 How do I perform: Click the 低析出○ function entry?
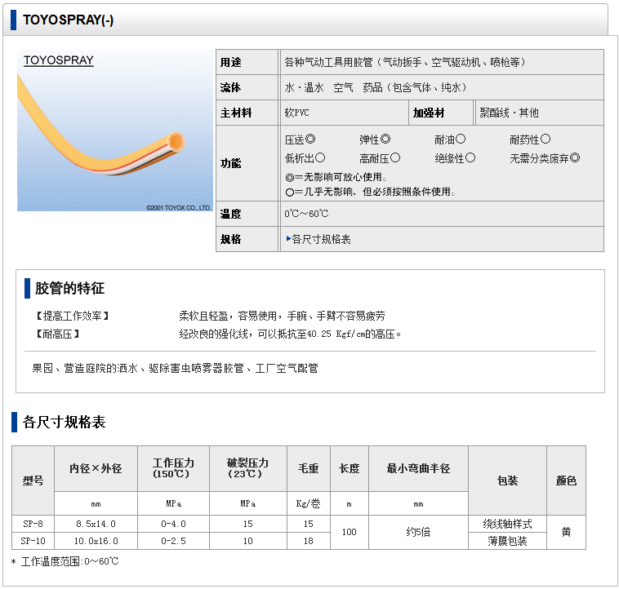pyautogui.click(x=305, y=158)
